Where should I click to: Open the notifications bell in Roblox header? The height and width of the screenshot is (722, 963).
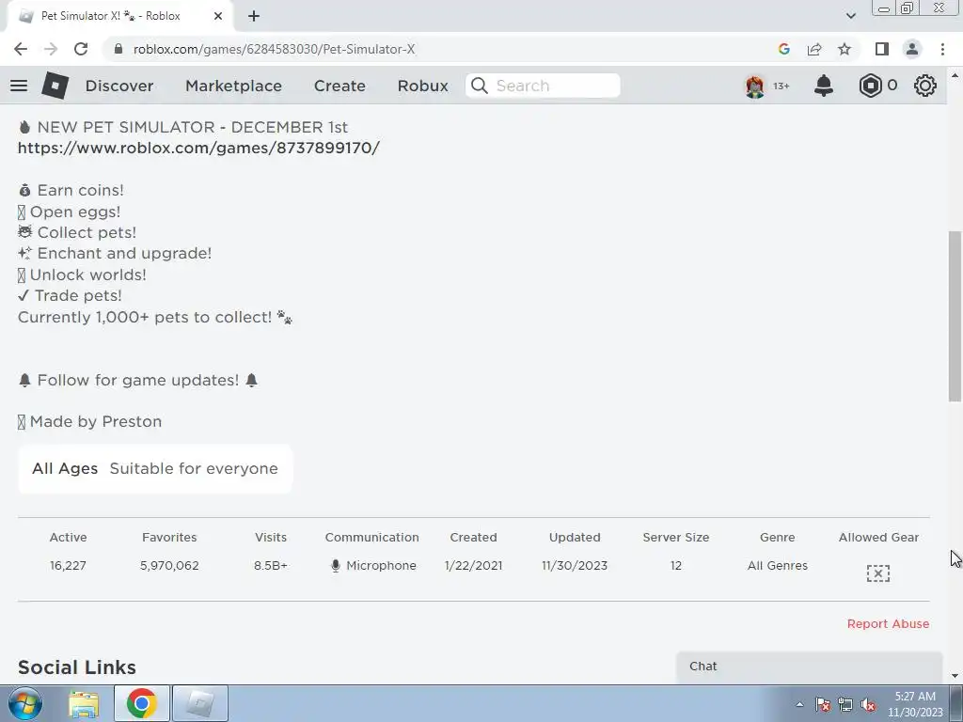point(824,86)
